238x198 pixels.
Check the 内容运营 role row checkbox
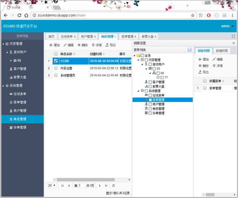coord(56,68)
